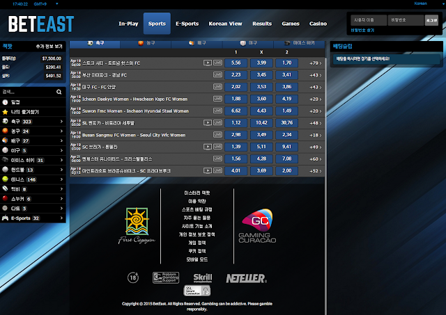
Task: Open the Casino section
Action: (x=318, y=24)
